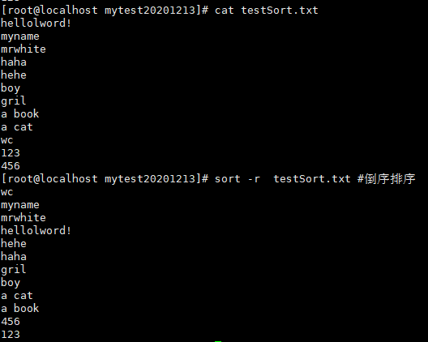Click the 'gril' line in cat output
This screenshot has width=428, height=342.
[14, 101]
